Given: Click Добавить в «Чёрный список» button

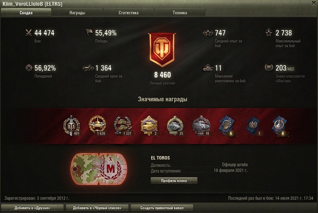Looking at the screenshot, I should [97, 208].
